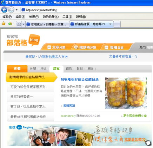Open the tab list dropdown arrow
This screenshot has width=153, height=148.
pos(24,24)
